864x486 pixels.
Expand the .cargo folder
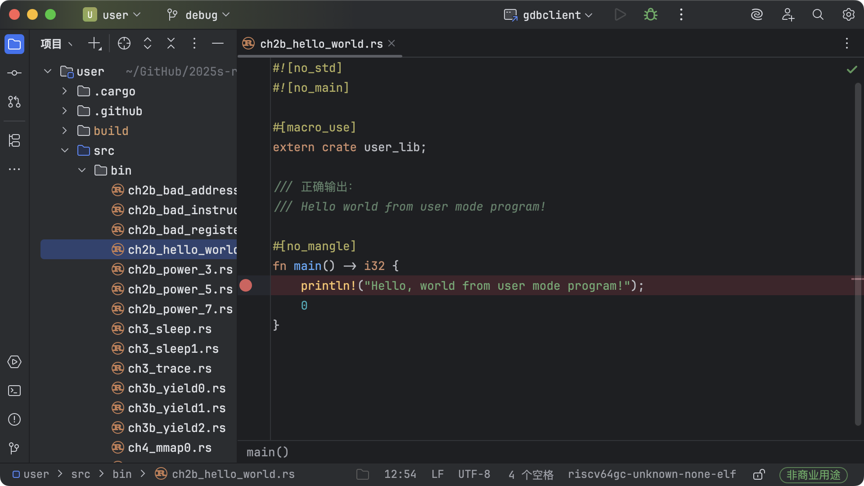[65, 91]
